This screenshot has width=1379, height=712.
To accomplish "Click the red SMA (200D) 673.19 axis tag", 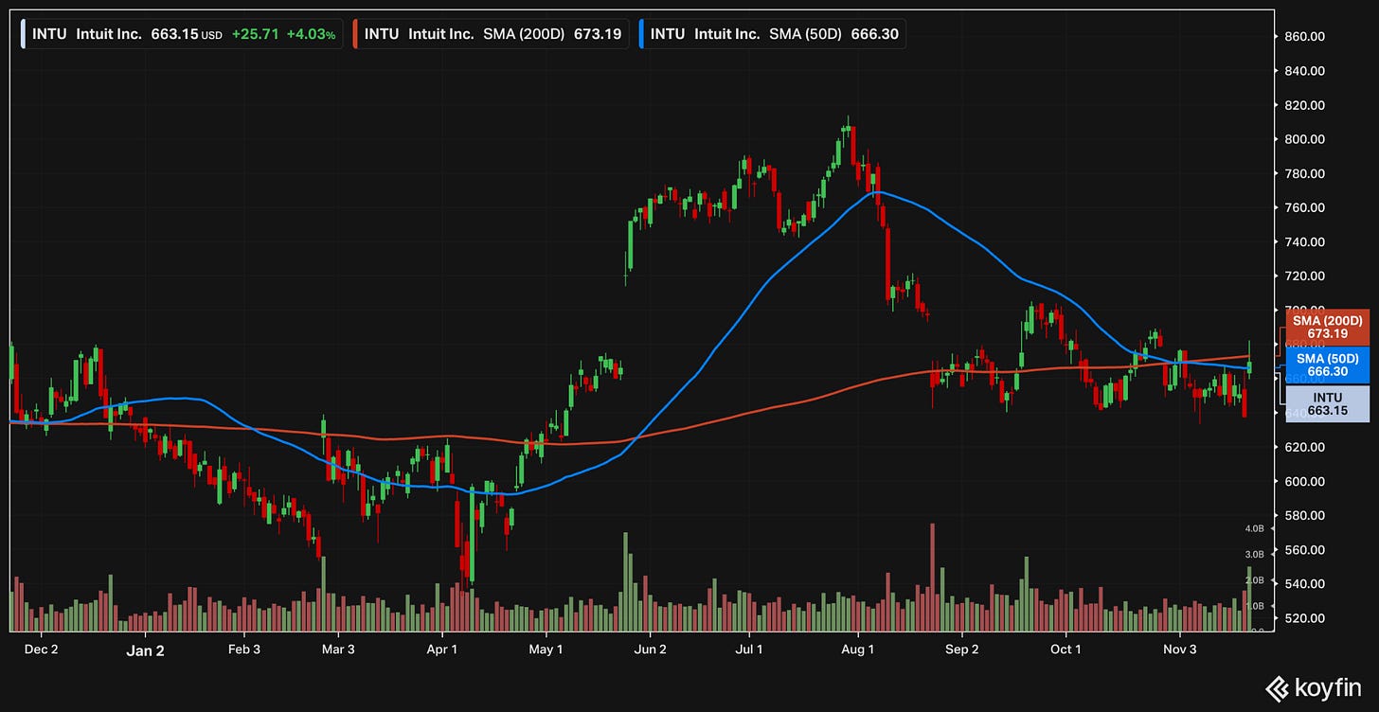I will (1326, 328).
